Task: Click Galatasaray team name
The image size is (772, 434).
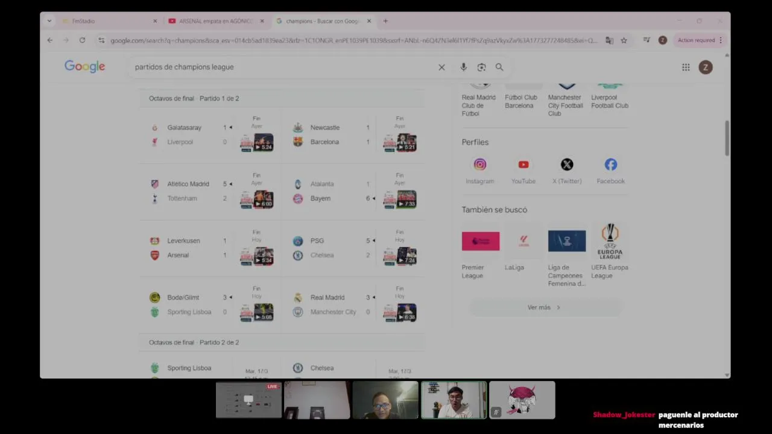Action: coord(185,128)
